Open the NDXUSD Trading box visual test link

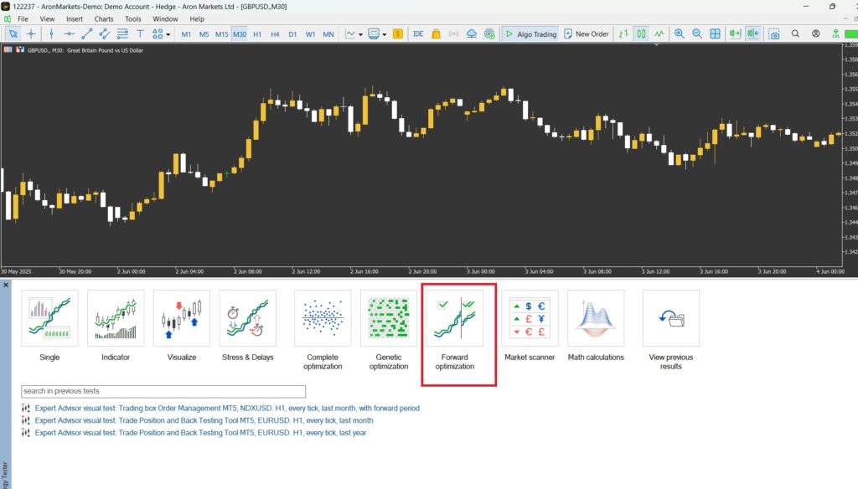(226, 407)
